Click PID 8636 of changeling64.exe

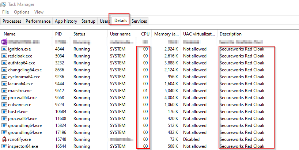(x=60, y=70)
